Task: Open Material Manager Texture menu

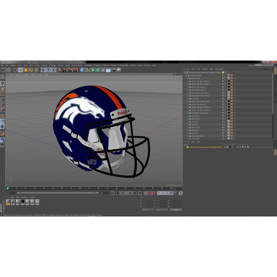Action: pyautogui.click(x=32, y=197)
